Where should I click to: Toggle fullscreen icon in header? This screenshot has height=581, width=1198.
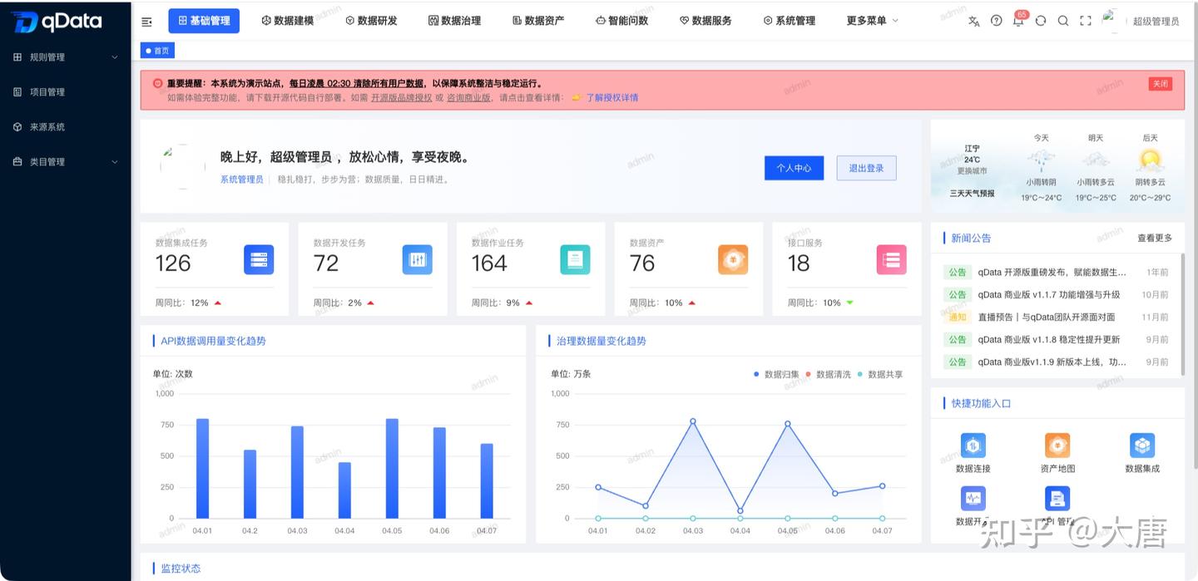[1086, 21]
